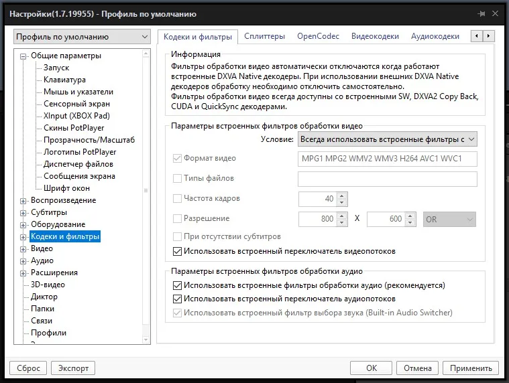Open the Условие dropdown list
This screenshot has width=509, height=383.
click(387, 139)
